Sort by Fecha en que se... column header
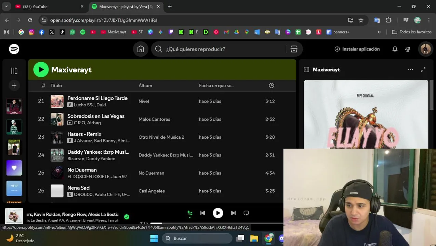This screenshot has height=246, width=436. point(217,85)
